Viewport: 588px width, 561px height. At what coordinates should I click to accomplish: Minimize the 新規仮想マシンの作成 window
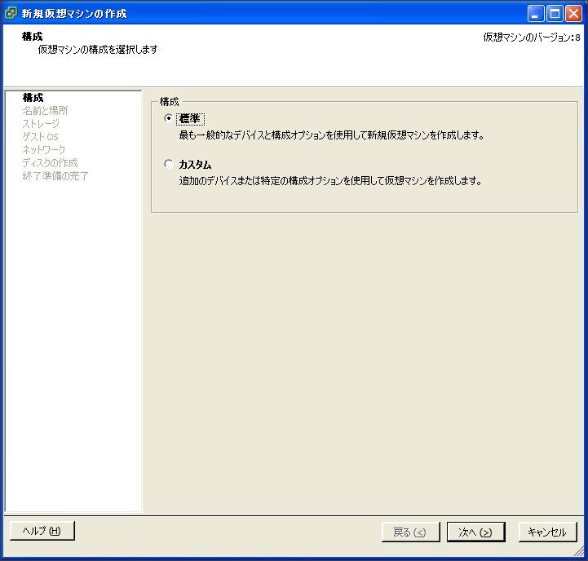[536, 14]
